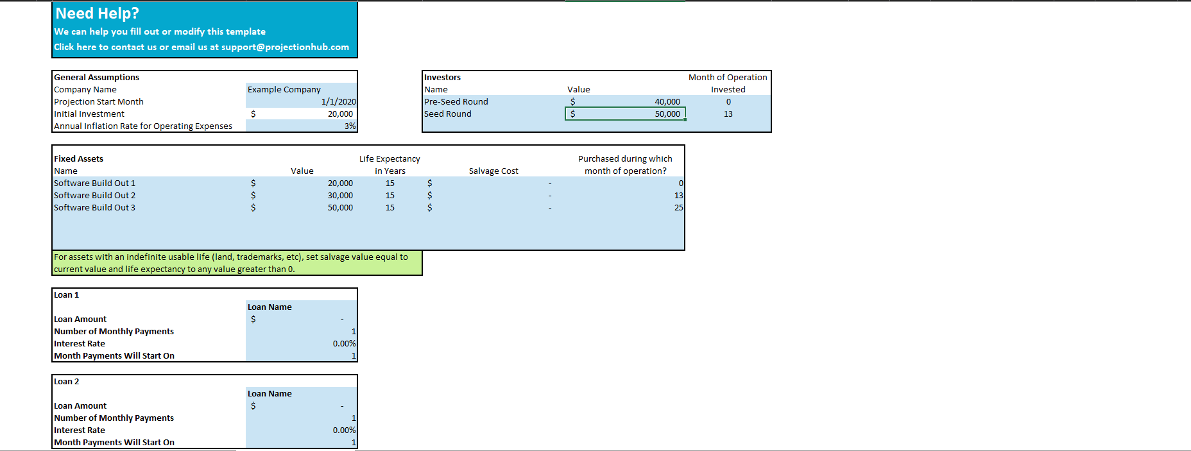Select the Loan 2 Interest Rate 0.00% cell
The height and width of the screenshot is (451, 1191).
pos(302,430)
